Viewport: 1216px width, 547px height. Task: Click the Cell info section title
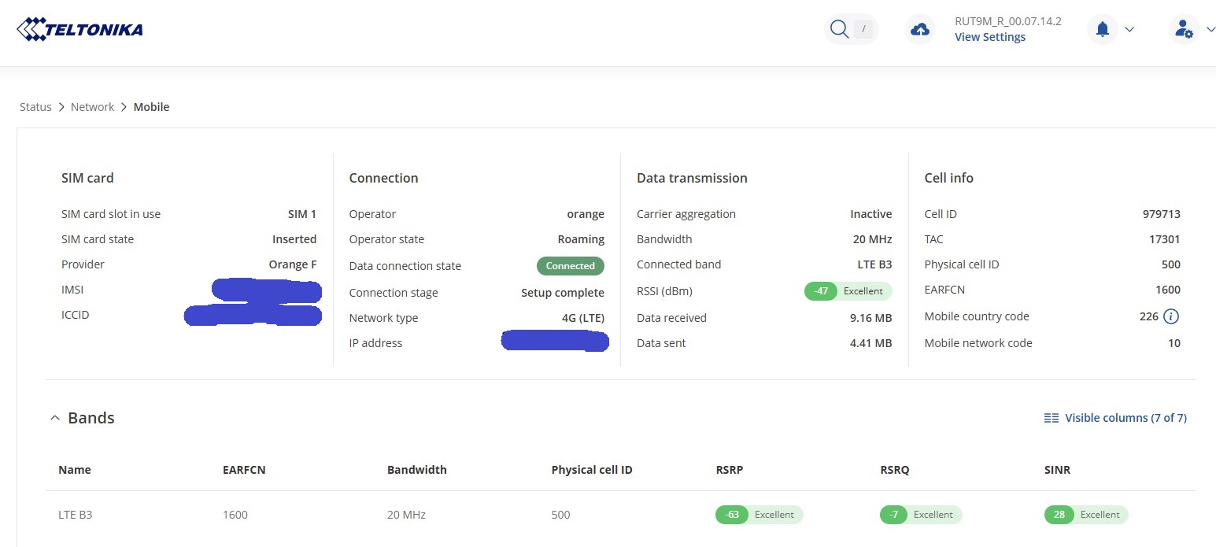click(948, 178)
